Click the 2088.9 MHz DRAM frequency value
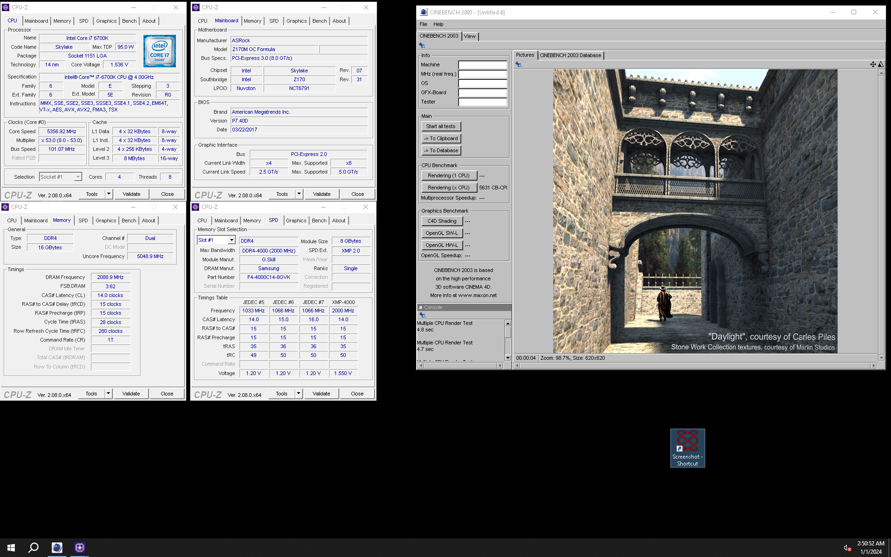891x557 pixels. (x=110, y=277)
